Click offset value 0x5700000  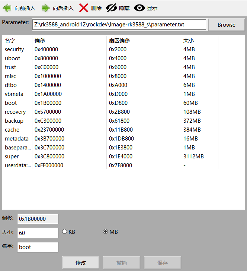click(48, 112)
